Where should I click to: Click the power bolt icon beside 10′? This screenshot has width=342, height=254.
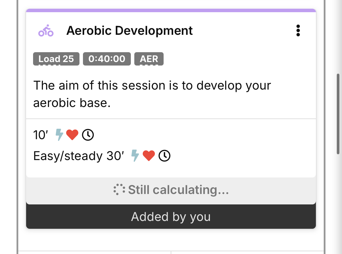pyautogui.click(x=59, y=135)
